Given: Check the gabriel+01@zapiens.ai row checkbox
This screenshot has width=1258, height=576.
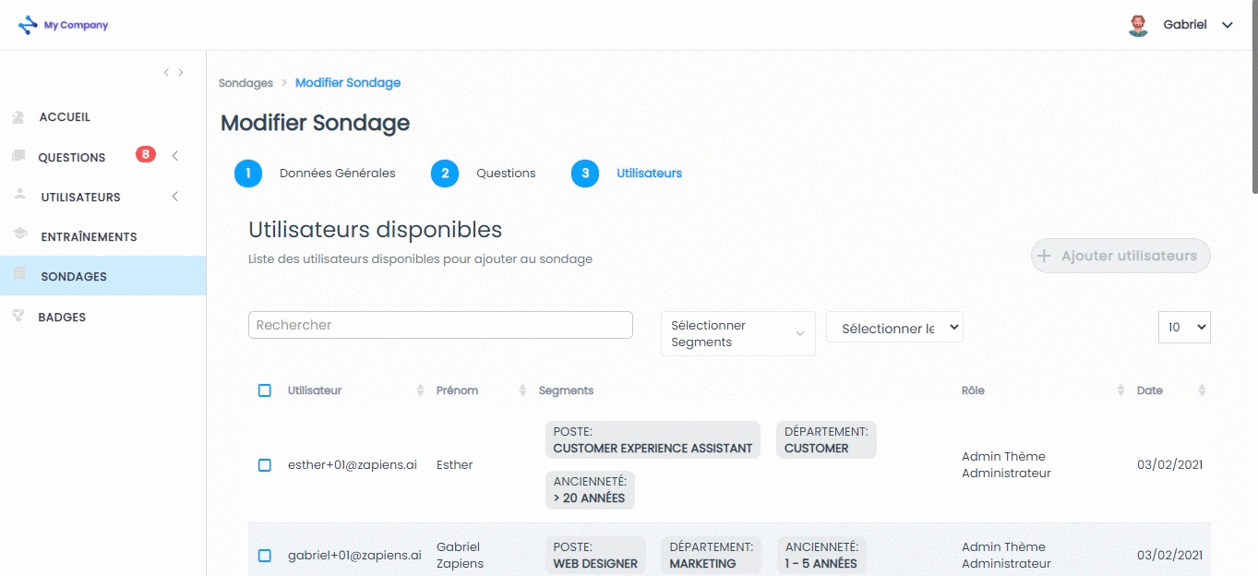Looking at the screenshot, I should pyautogui.click(x=265, y=556).
